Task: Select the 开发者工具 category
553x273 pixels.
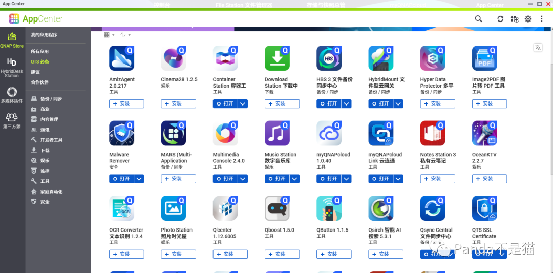Action: 47,140
